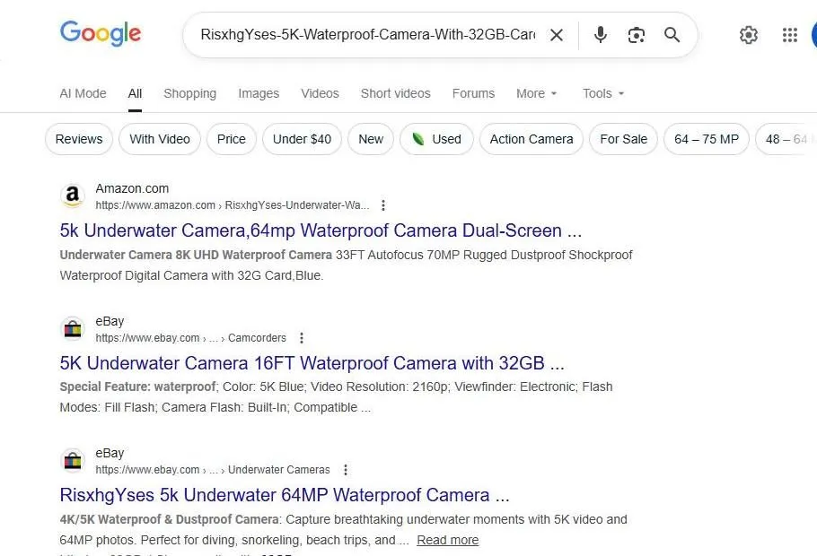Click snippet starting '4K/5K Waterproof & Dustproof Camera'
This screenshot has width=817, height=556.
coord(343,529)
